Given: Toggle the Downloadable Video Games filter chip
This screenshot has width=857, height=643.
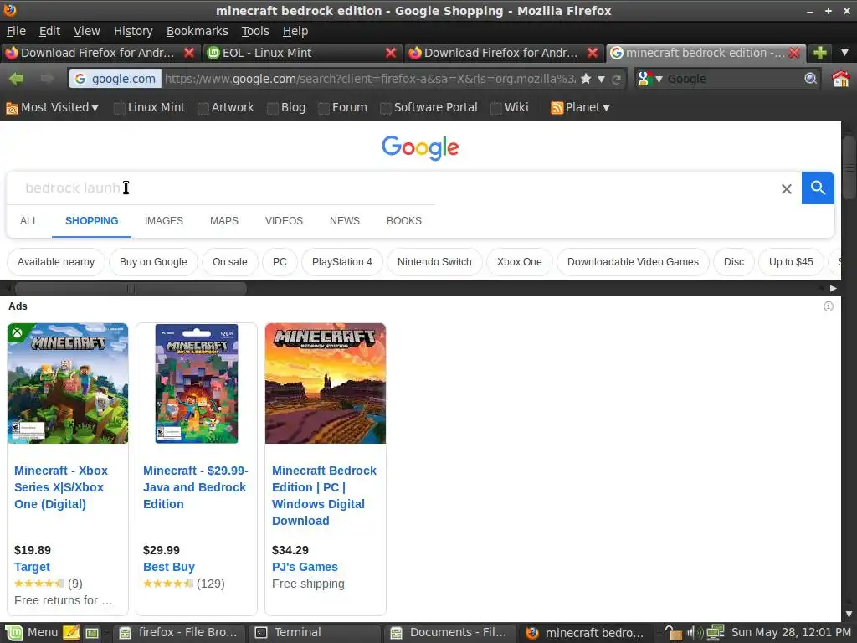Looking at the screenshot, I should [x=633, y=262].
